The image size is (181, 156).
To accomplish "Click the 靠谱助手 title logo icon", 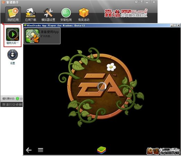I will (3, 2).
